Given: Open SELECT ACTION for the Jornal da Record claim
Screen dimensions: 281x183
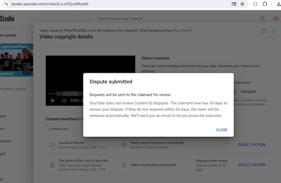Looking at the screenshot, I should point(251,145).
